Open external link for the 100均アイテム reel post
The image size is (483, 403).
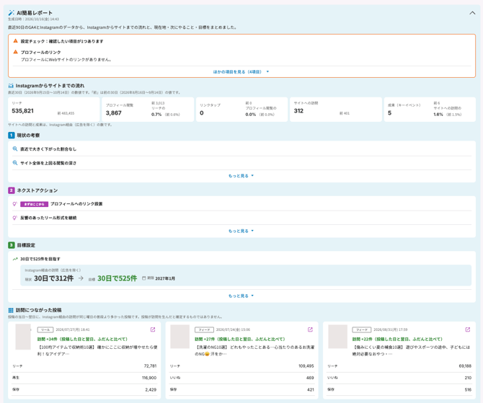click(153, 329)
